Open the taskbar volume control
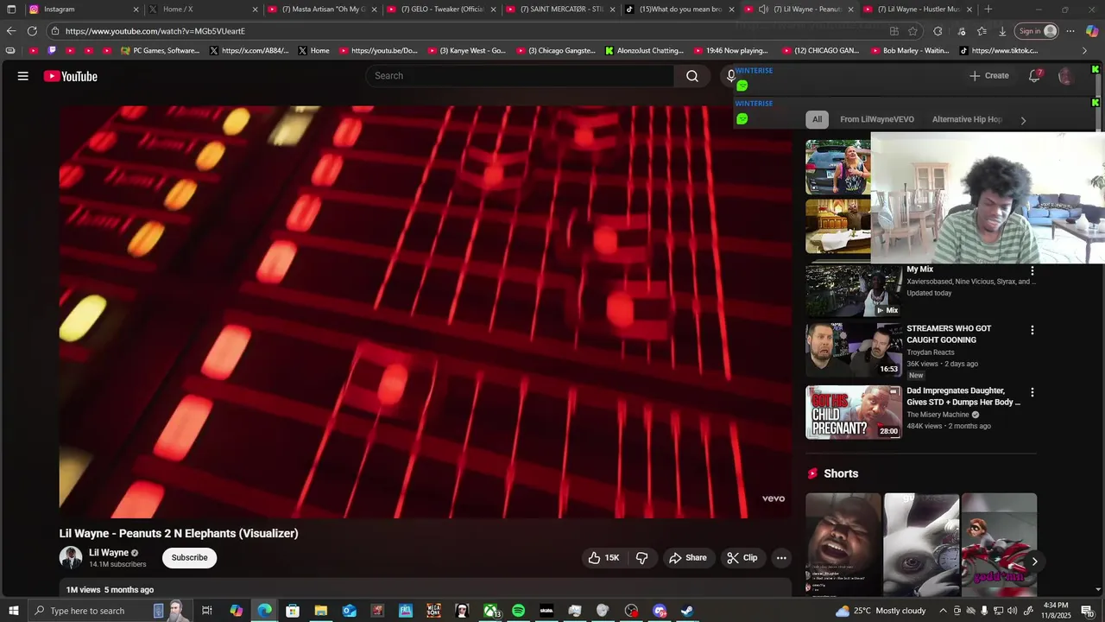Viewport: 1105px width, 622px height. point(1013,611)
